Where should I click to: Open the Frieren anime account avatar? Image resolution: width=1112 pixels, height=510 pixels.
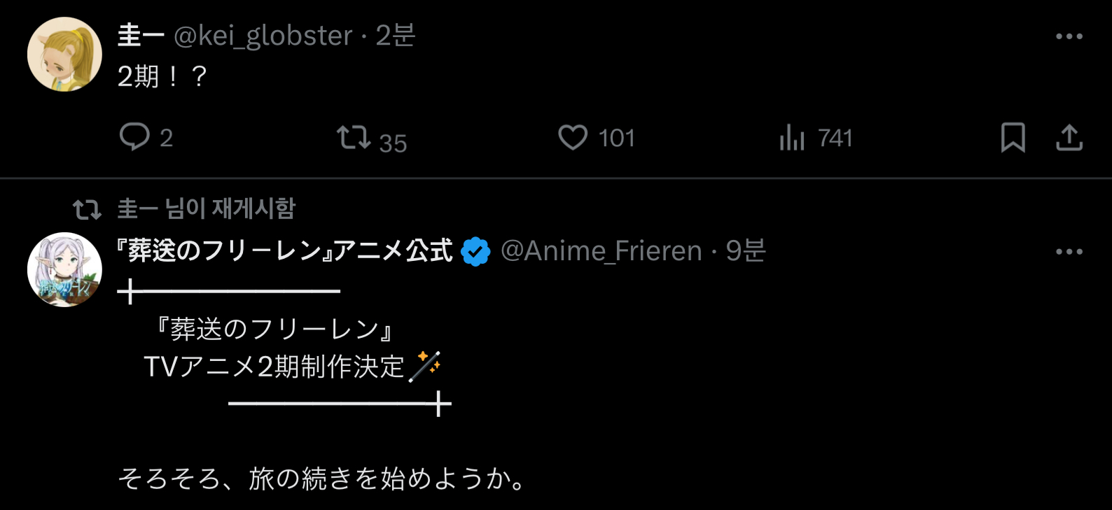pyautogui.click(x=64, y=269)
